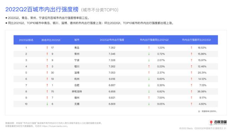Select city cell 常州
243x136 pixels.
pyautogui.click(x=77, y=54)
